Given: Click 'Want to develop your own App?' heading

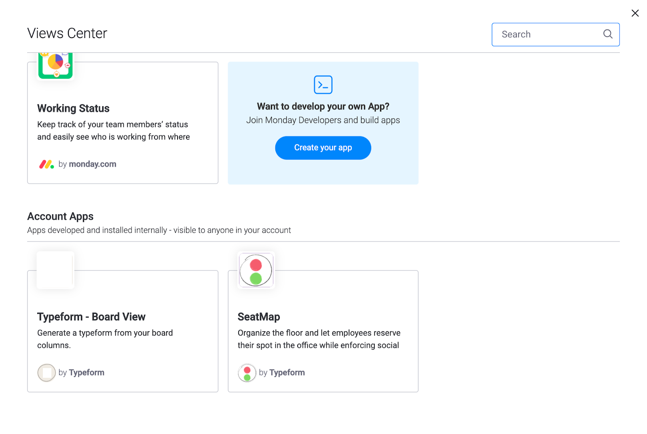Looking at the screenshot, I should point(323,106).
